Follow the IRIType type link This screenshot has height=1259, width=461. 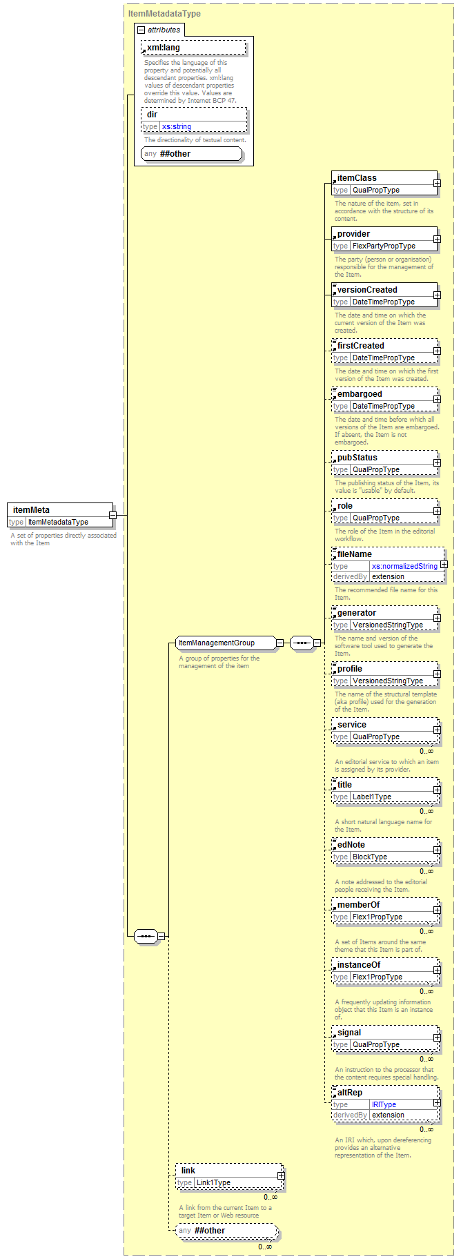tap(384, 1104)
